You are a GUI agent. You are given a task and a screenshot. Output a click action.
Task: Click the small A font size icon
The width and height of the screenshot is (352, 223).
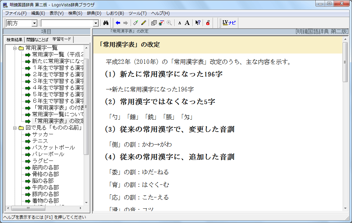click(x=179, y=23)
